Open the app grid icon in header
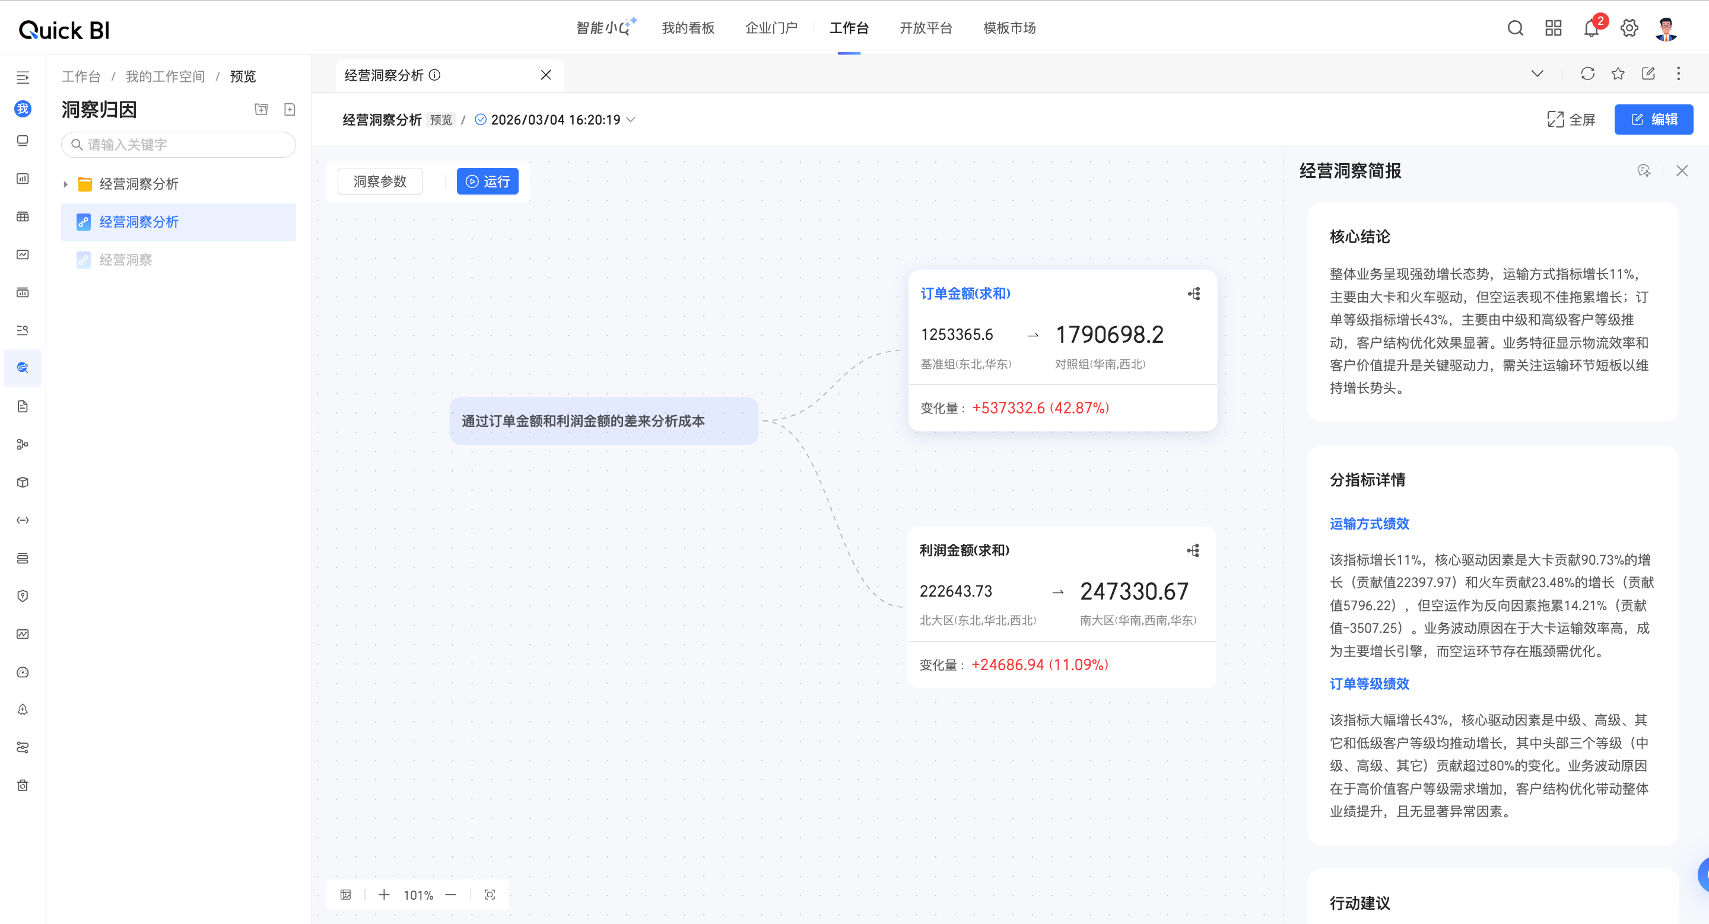Image resolution: width=1709 pixels, height=924 pixels. point(1553,28)
